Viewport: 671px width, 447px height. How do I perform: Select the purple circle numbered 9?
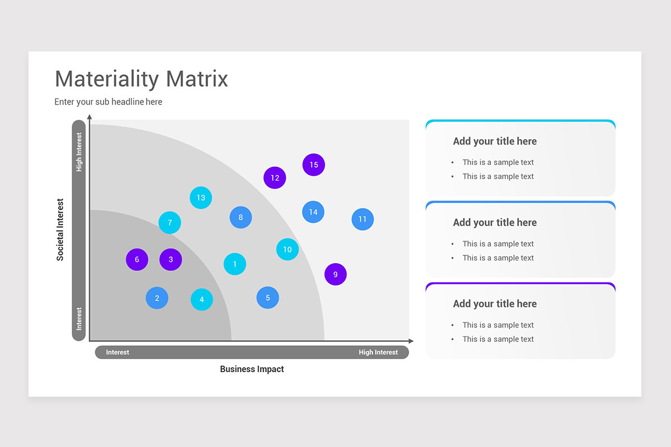[335, 274]
